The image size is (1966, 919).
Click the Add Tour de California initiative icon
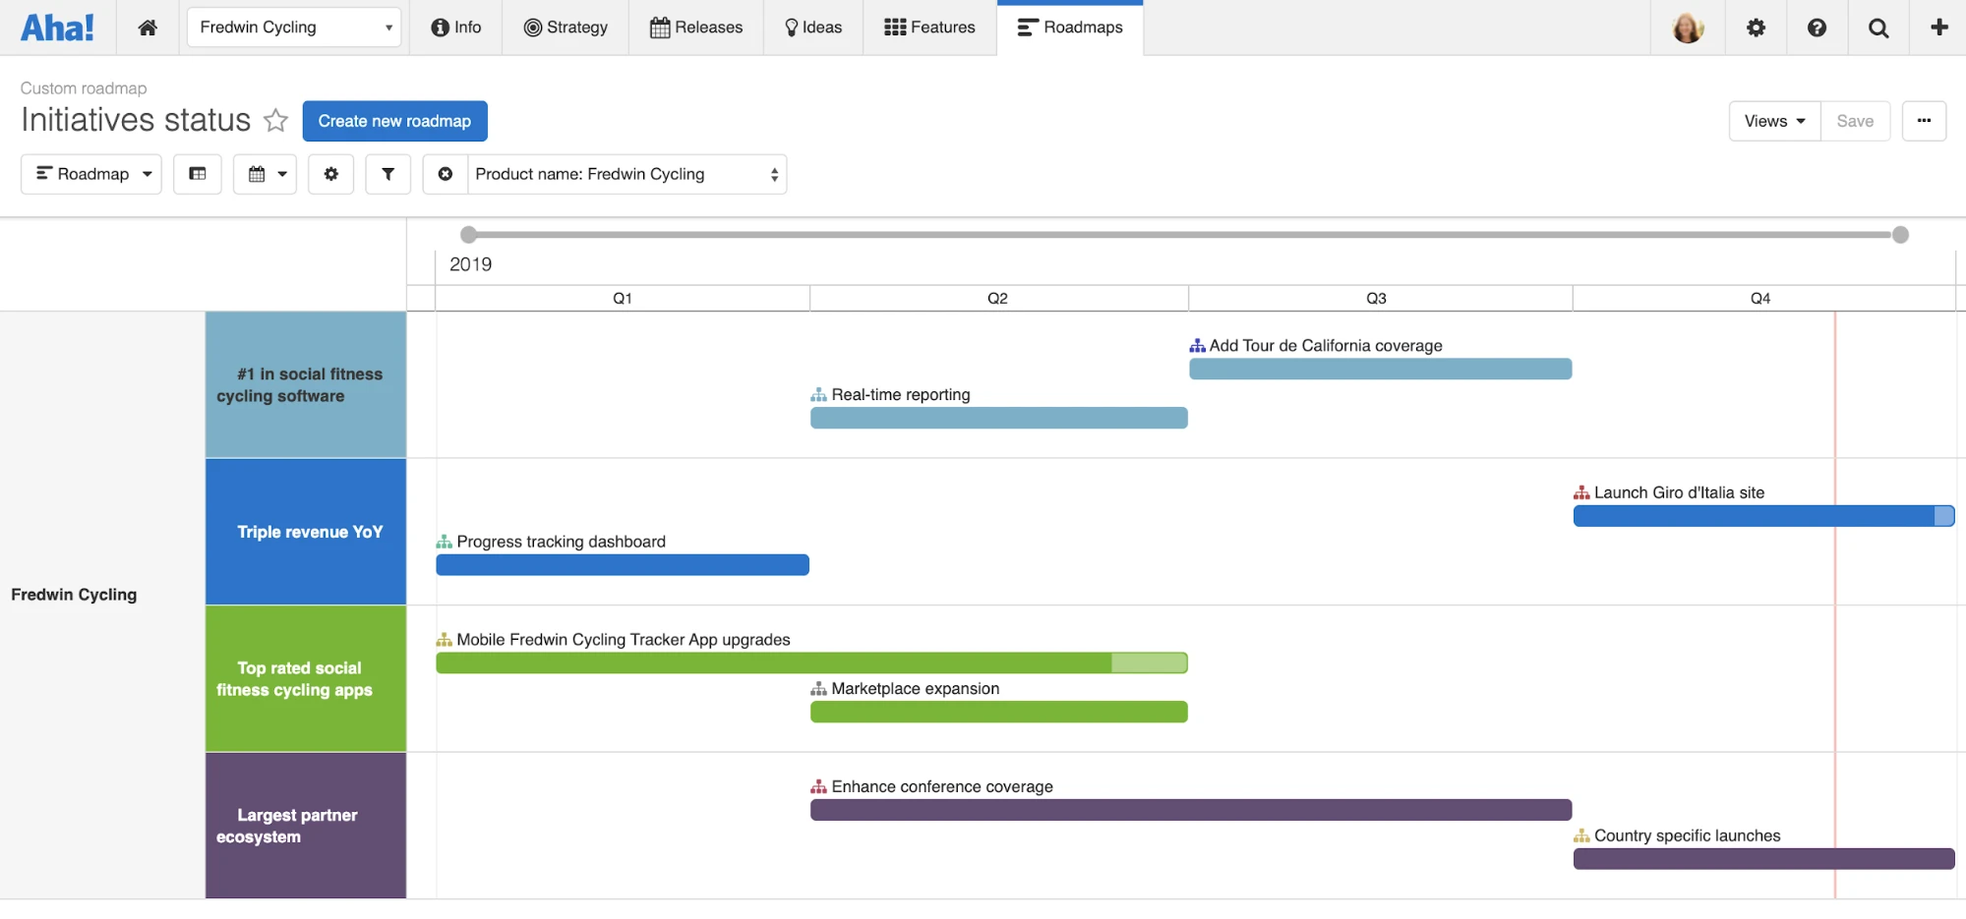(1197, 346)
